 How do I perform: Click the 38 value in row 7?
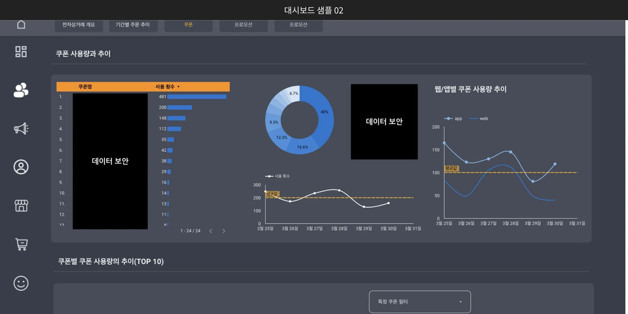164,161
